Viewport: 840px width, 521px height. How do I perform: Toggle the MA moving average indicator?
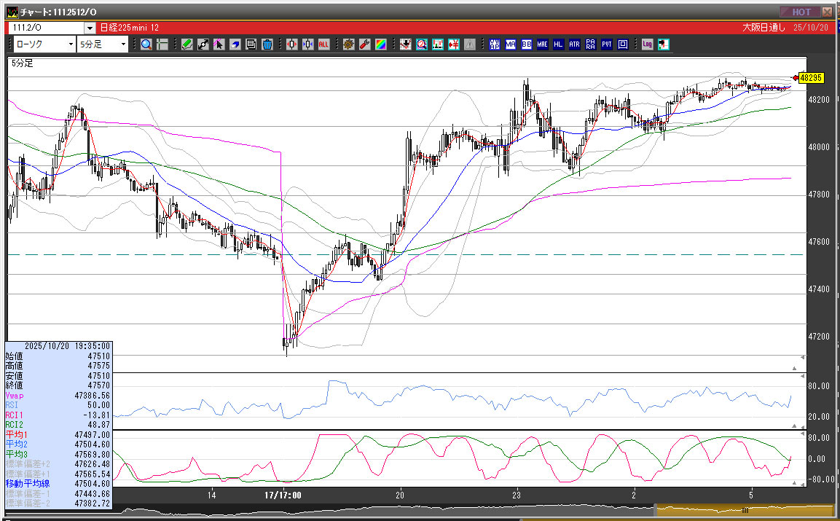tap(511, 44)
